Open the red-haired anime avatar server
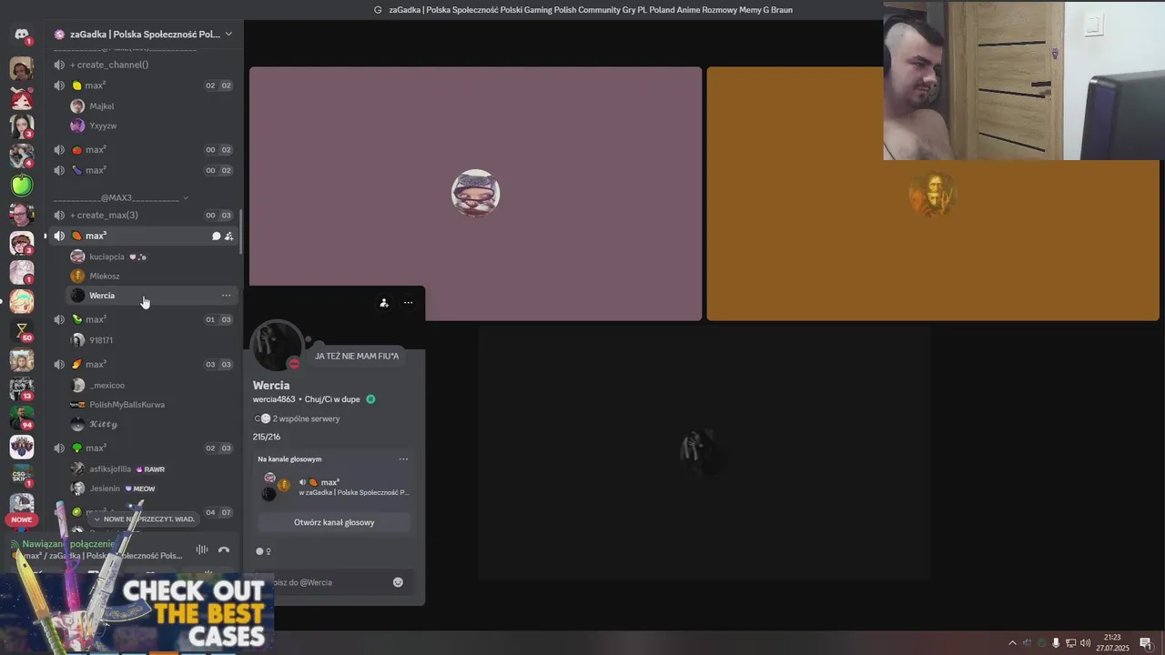 [22, 97]
